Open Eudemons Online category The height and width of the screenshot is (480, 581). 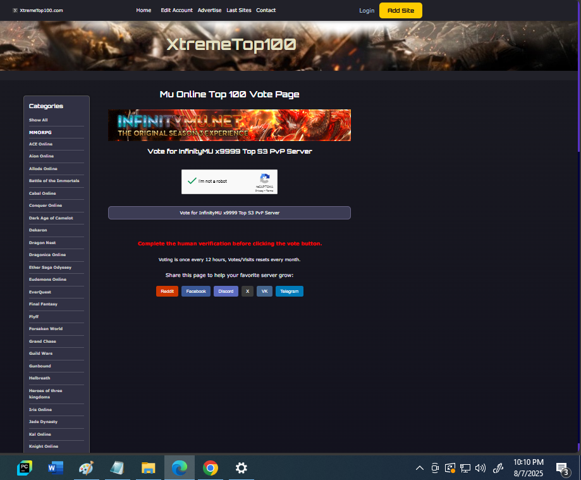47,280
